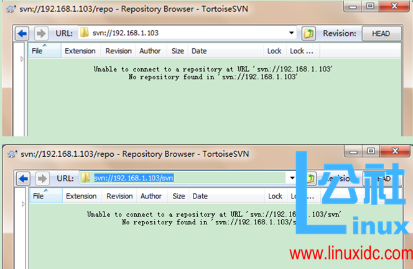413x269 pixels.
Task: Click URL field showing svn://192.168.1.103
Action: [187, 33]
